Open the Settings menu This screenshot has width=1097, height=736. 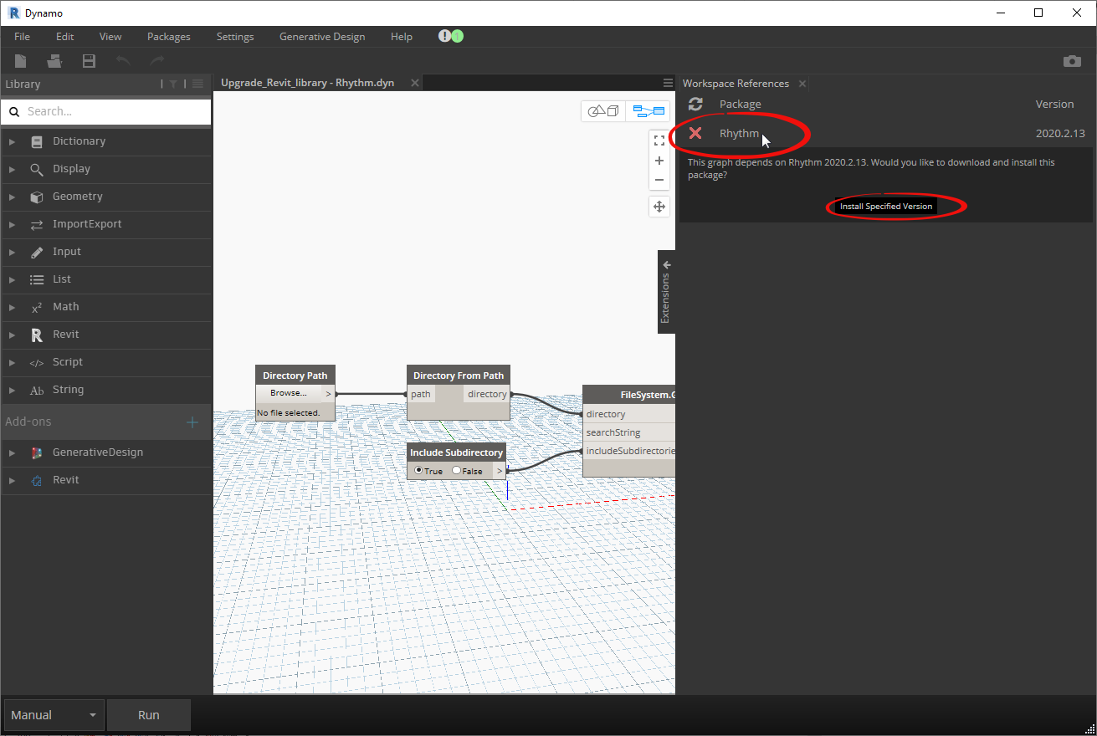coord(235,37)
